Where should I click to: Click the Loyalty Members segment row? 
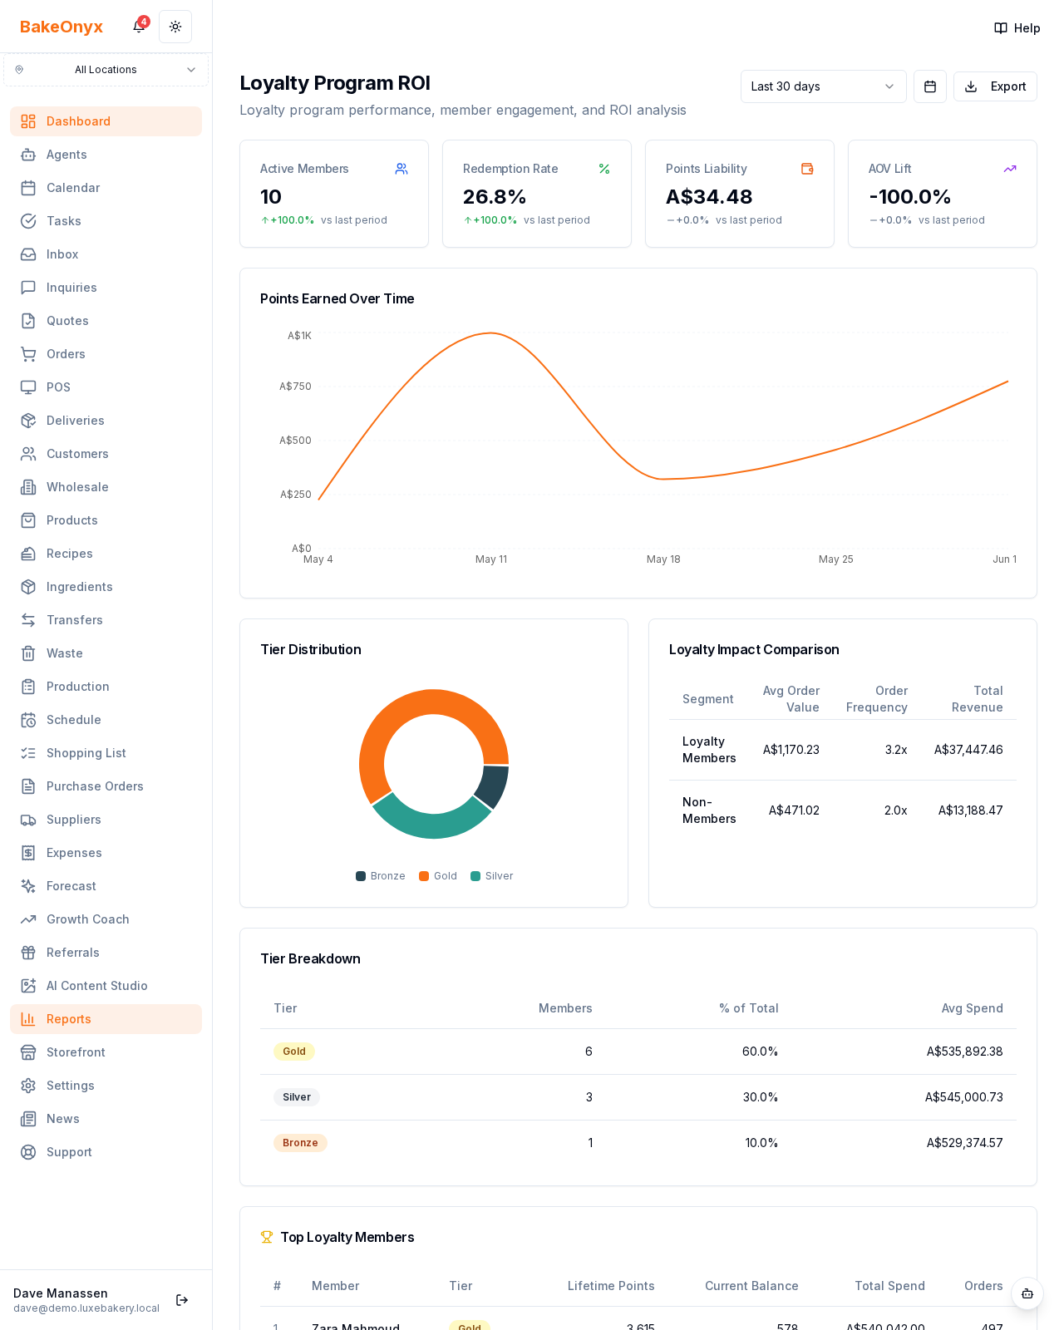[843, 750]
